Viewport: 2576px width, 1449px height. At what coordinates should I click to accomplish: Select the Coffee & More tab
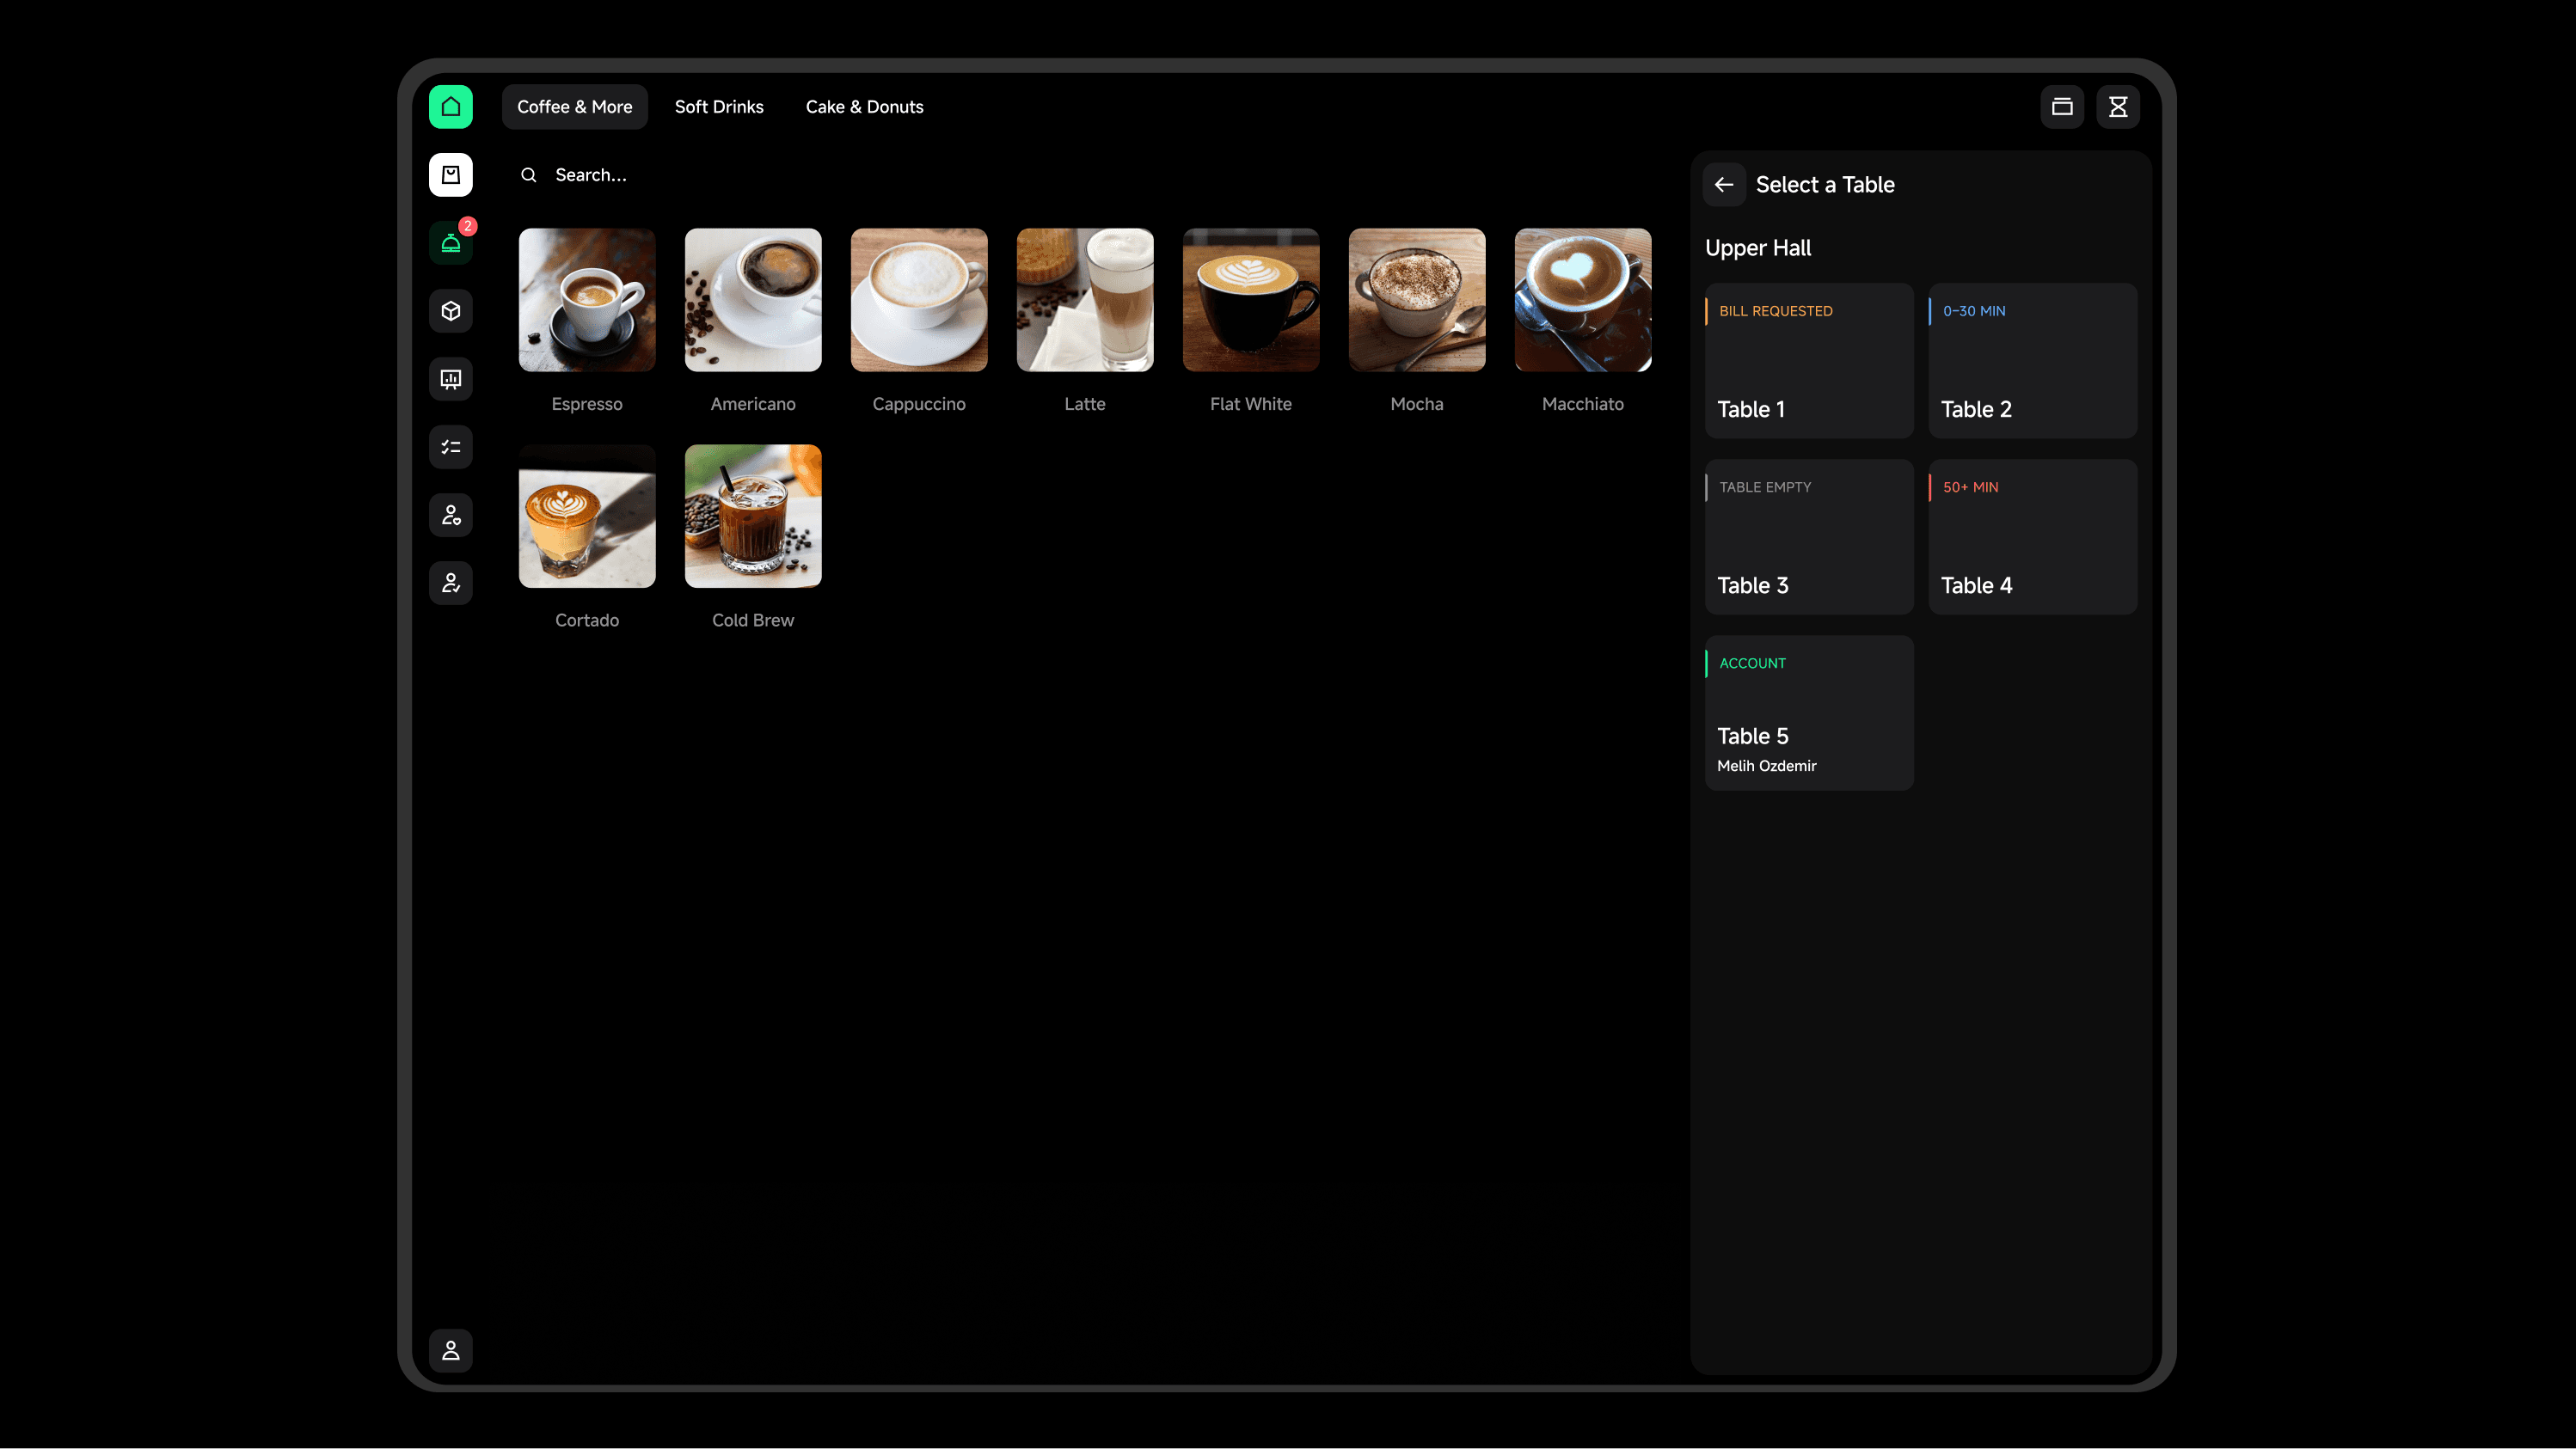(x=574, y=107)
